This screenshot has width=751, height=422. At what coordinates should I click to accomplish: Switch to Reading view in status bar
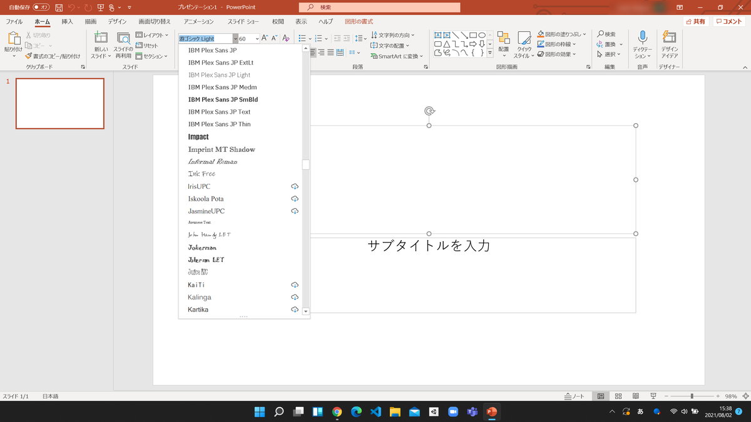tap(636, 396)
